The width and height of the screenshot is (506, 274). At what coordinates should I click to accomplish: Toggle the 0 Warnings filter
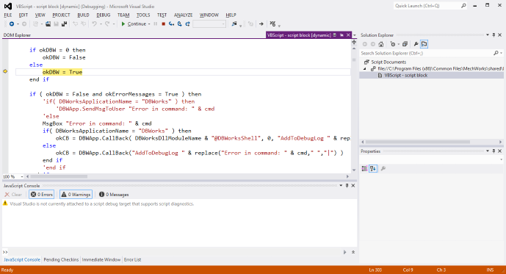[x=76, y=195]
